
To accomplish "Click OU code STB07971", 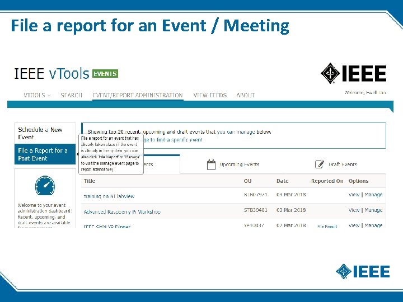I will pos(255,195).
